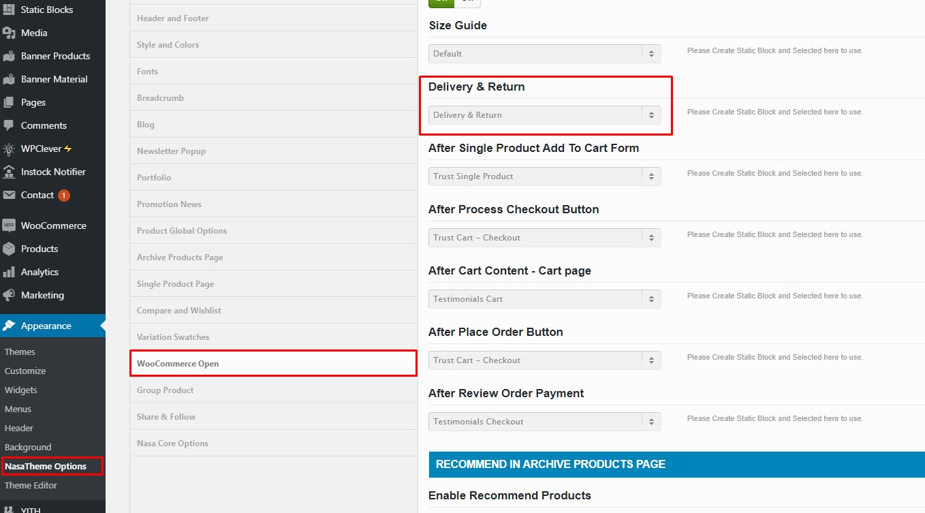Click the Banner Products pin icon
The width and height of the screenshot is (925, 513).
click(x=9, y=56)
